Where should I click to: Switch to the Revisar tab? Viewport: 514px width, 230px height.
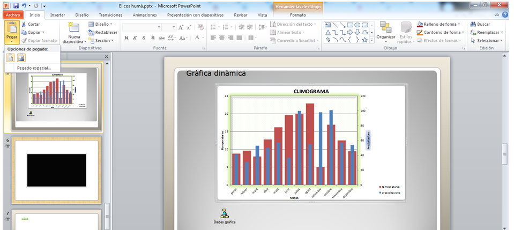tap(241, 15)
